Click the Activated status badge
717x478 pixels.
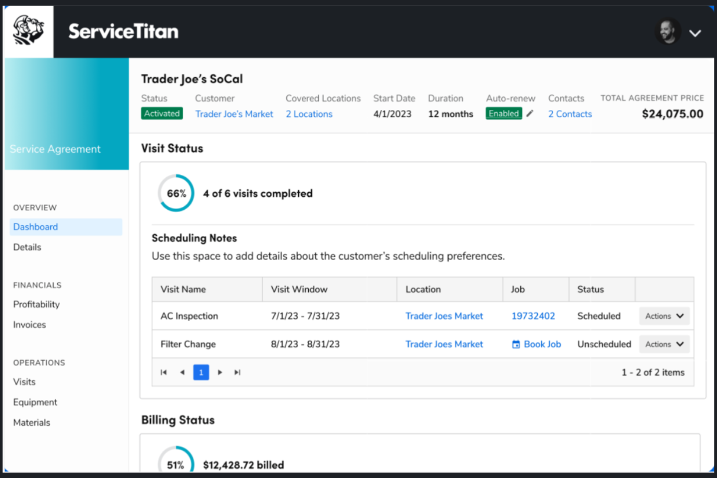point(162,113)
